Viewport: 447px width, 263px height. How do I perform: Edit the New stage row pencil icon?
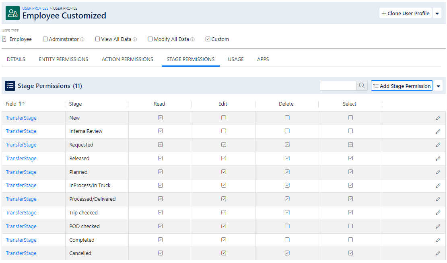[x=438, y=118]
